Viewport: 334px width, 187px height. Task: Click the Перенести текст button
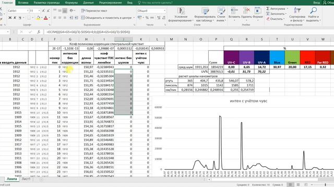tap(94, 10)
